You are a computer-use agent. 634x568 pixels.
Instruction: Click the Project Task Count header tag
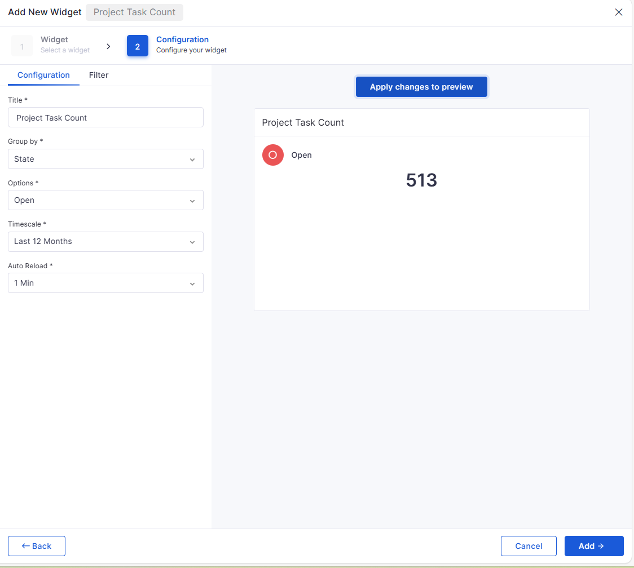pyautogui.click(x=134, y=12)
